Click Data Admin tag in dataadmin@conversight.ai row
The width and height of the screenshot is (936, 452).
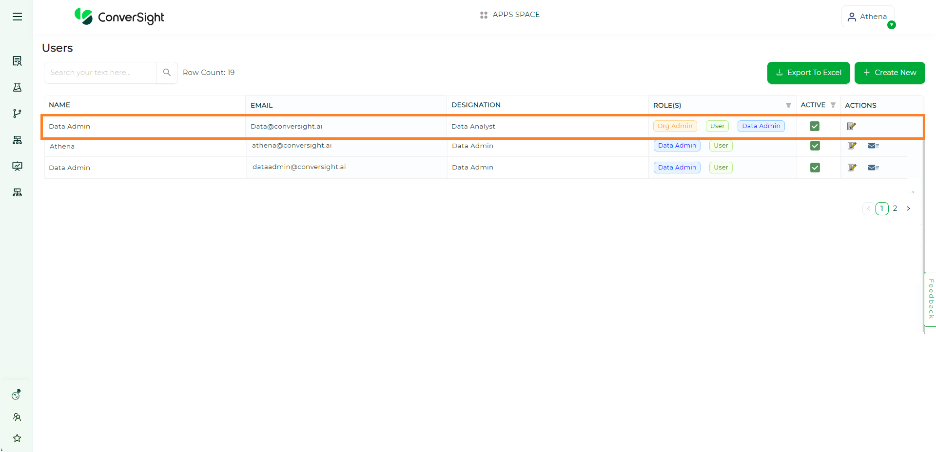(x=677, y=168)
